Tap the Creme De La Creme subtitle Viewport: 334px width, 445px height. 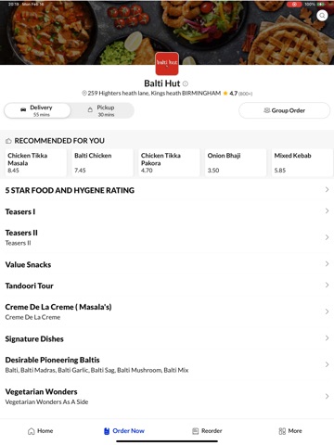(x=32, y=317)
